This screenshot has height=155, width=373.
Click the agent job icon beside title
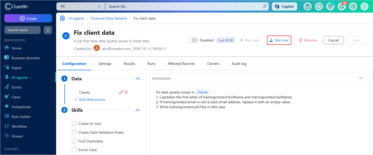tap(66, 36)
